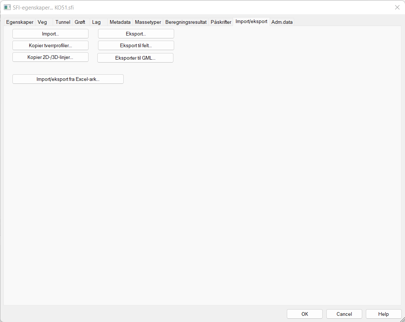Switch to the Adm.data tab
The width and height of the screenshot is (405, 322).
point(282,22)
